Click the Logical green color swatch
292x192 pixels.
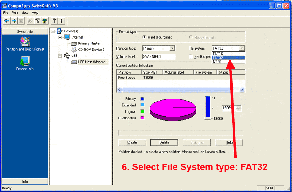click(x=142, y=111)
